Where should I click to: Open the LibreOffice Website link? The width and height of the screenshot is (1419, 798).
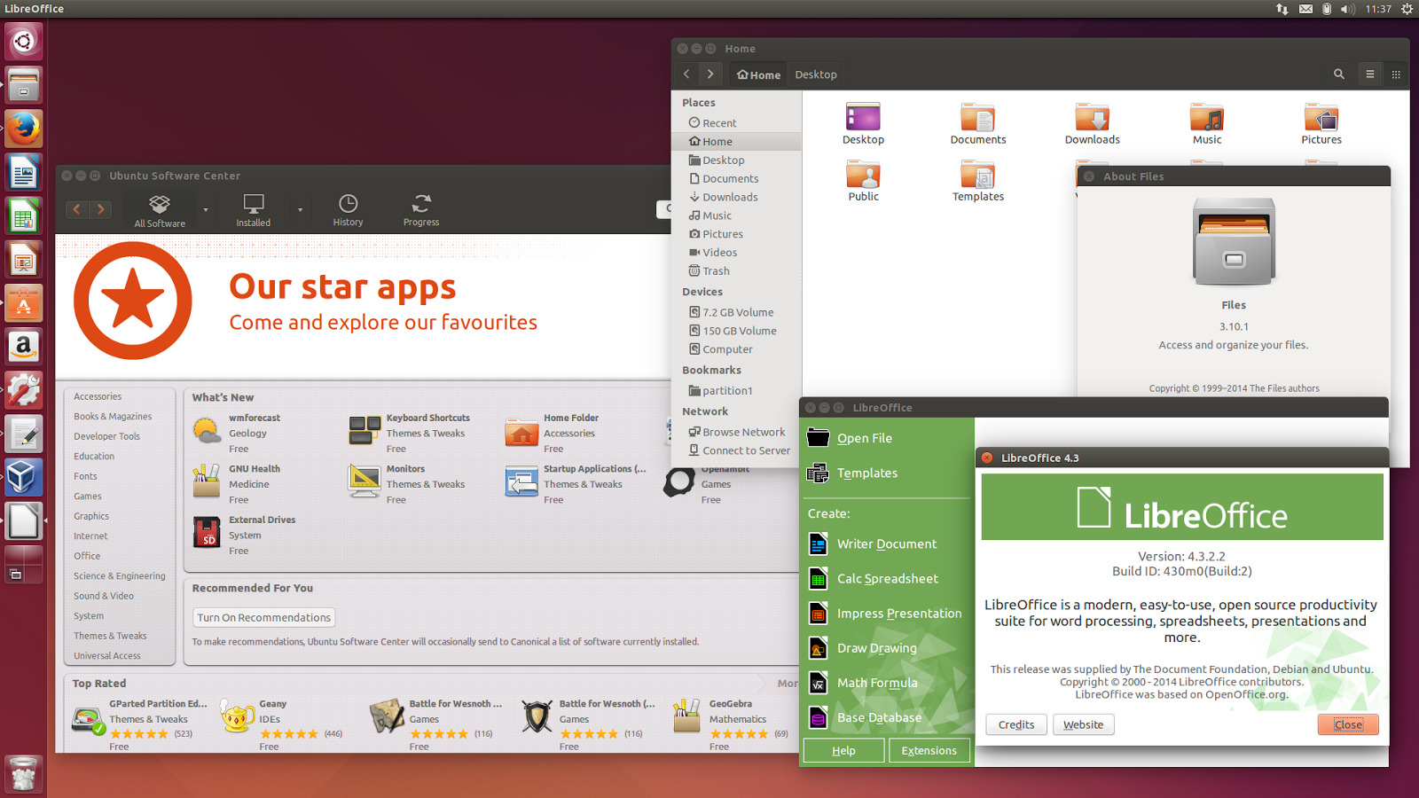tap(1083, 724)
